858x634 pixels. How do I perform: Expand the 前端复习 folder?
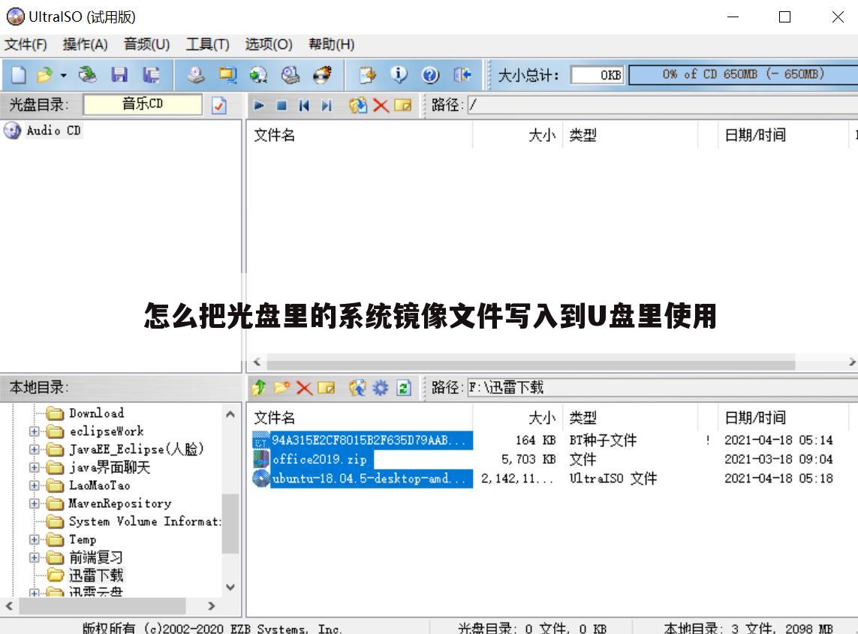35,558
